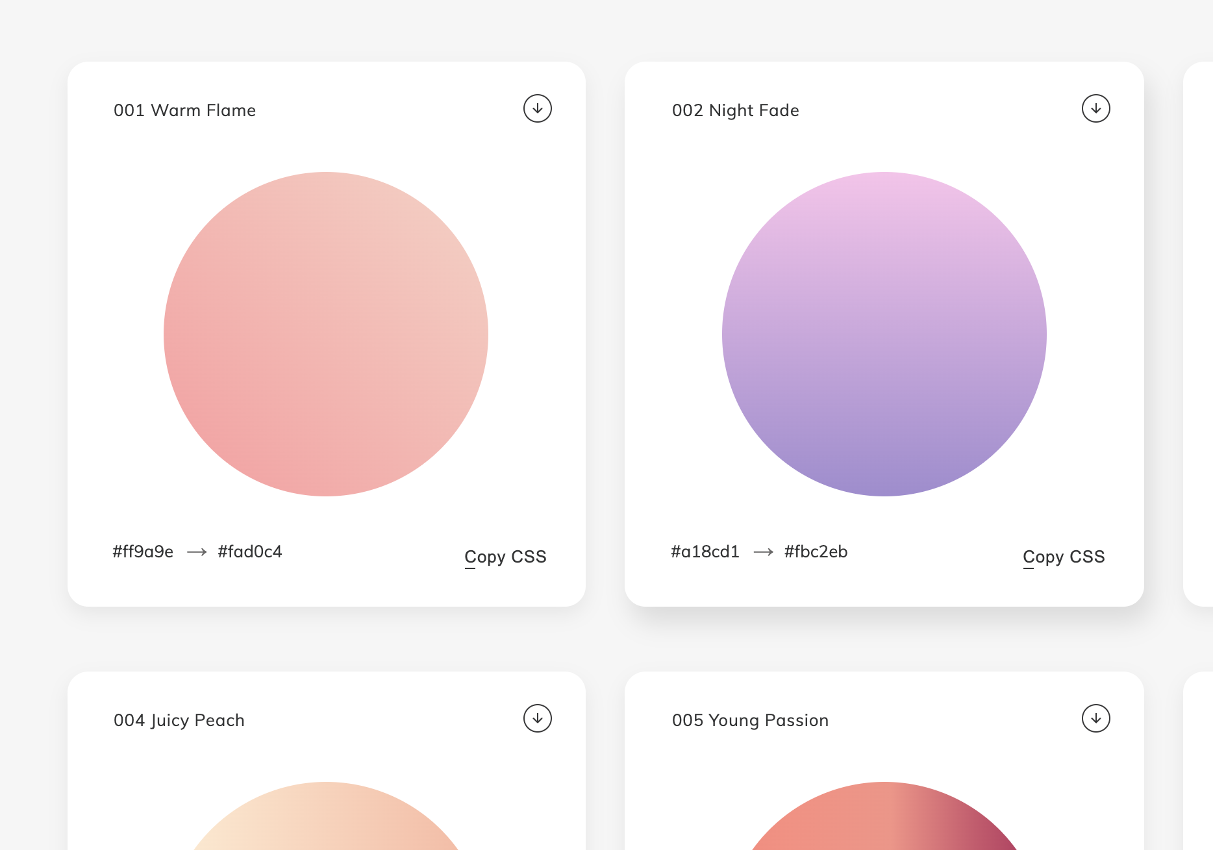This screenshot has height=850, width=1213.
Task: Copy the #fad0c4 hex color code
Action: pyautogui.click(x=250, y=552)
